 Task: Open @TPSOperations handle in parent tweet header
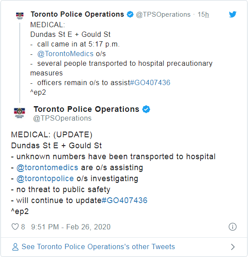[x=163, y=14]
